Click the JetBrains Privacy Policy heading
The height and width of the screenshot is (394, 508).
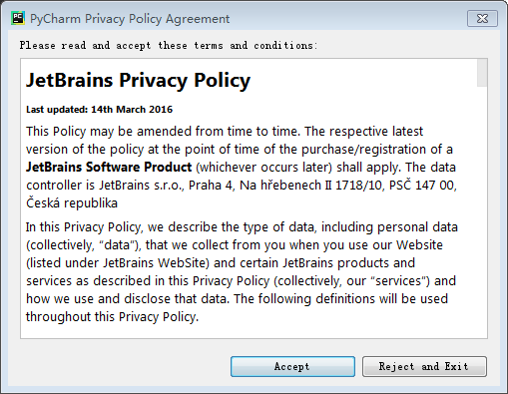pos(138,80)
